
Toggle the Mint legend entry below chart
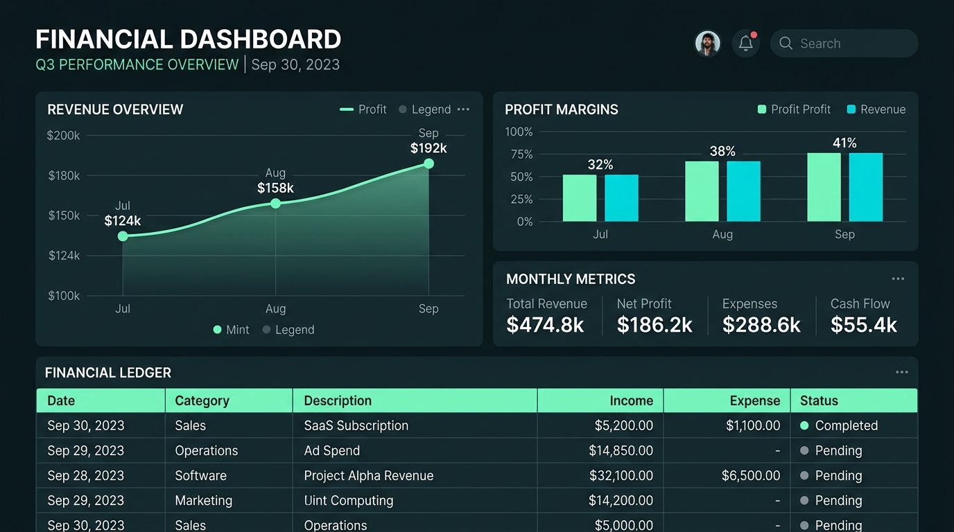point(231,330)
